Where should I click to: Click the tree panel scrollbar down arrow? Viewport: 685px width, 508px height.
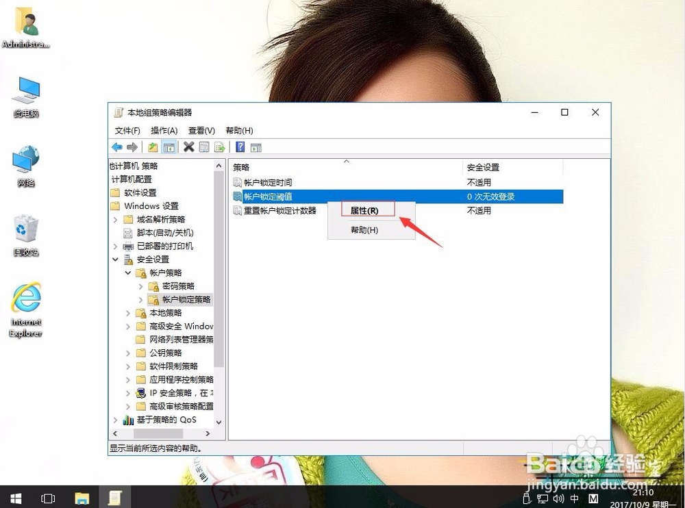point(219,422)
